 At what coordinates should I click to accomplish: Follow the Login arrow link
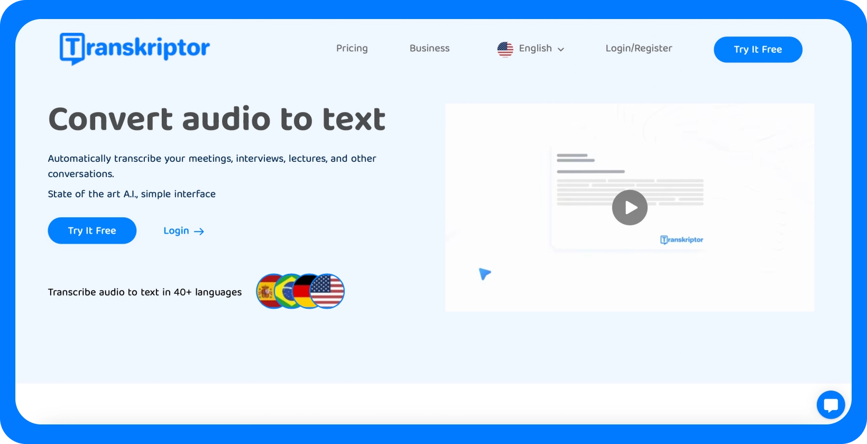click(183, 231)
